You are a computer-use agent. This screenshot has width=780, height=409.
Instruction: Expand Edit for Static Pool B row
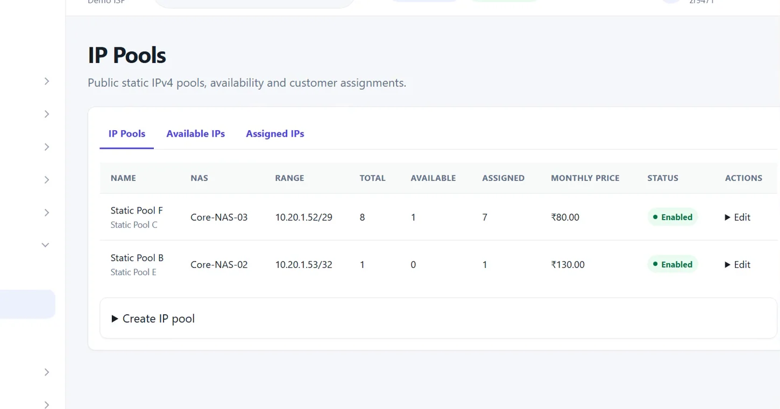738,265
